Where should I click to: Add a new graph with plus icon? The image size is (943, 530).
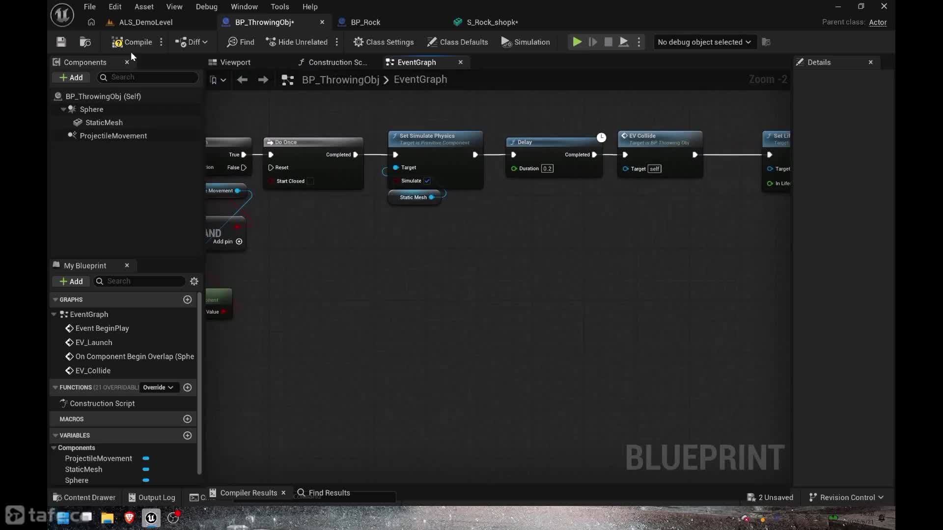pos(187,299)
